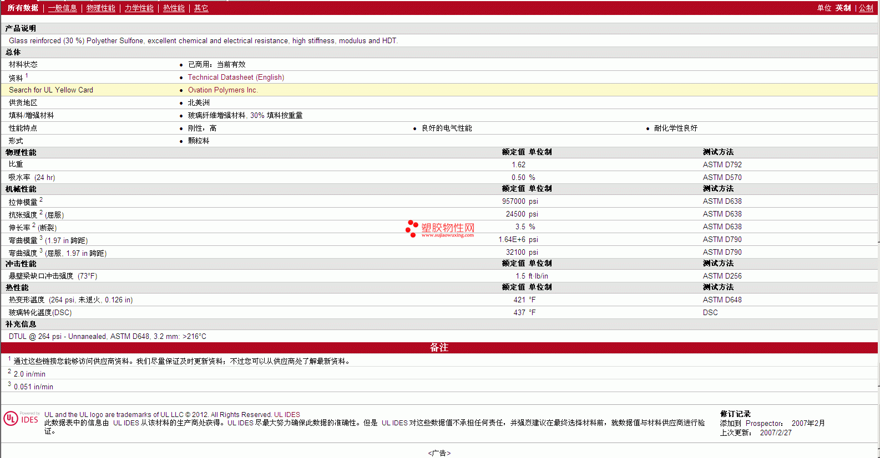Click the <广告> label at bottom

click(x=439, y=453)
